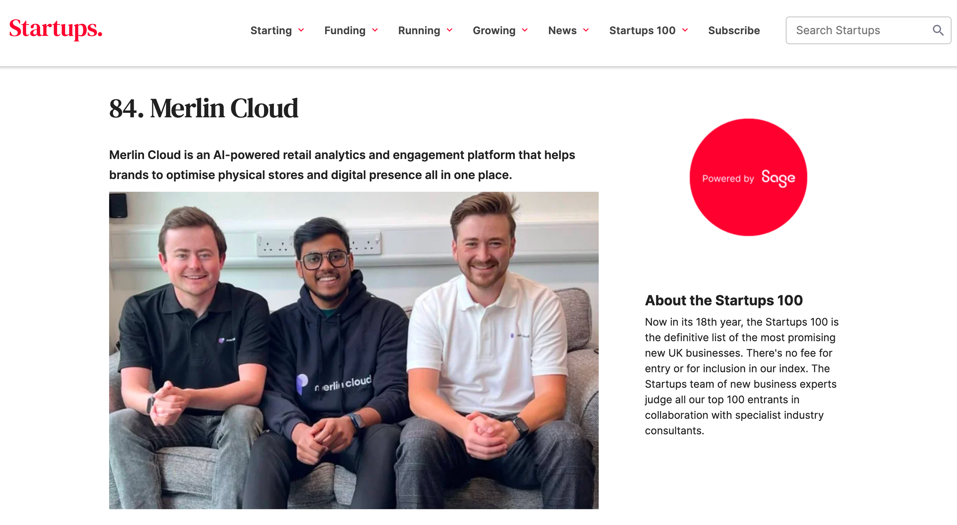The height and width of the screenshot is (525, 957).
Task: Expand the Startups 100 chevron arrow
Action: click(685, 30)
